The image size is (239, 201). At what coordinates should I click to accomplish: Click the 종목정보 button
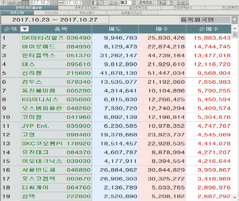tap(145, 3)
